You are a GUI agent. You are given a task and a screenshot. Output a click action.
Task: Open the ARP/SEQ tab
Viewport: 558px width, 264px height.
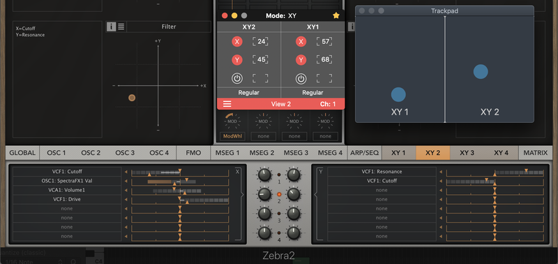(x=364, y=153)
